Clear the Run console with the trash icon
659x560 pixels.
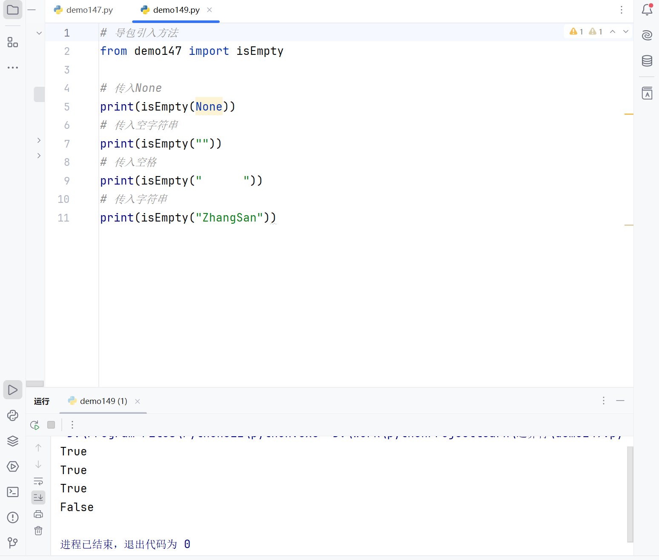pyautogui.click(x=38, y=531)
